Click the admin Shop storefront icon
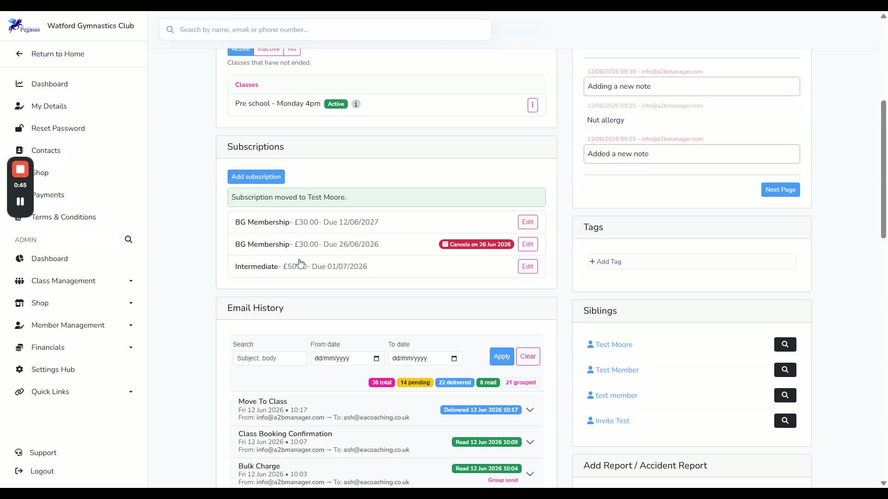The height and width of the screenshot is (499, 888). (19, 303)
